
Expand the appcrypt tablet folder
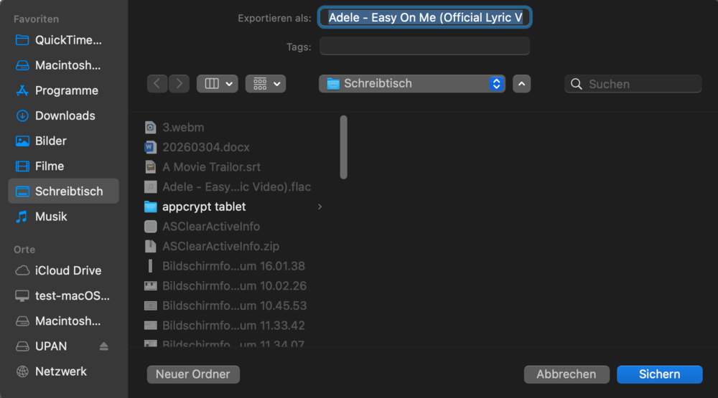[x=320, y=207]
